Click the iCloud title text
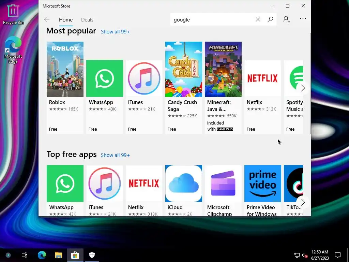The height and width of the screenshot is (262, 349). 175,207
